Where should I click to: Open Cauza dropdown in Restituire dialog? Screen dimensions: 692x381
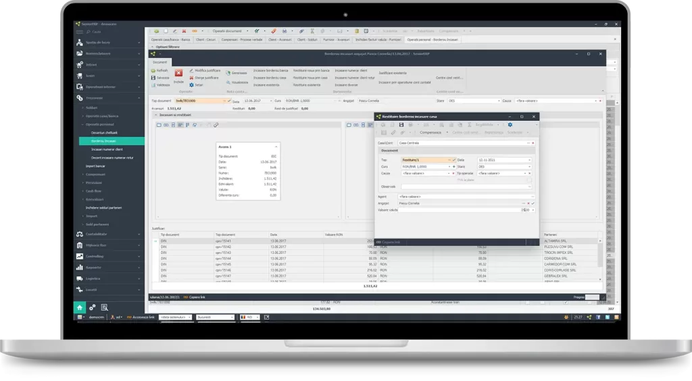tap(449, 174)
